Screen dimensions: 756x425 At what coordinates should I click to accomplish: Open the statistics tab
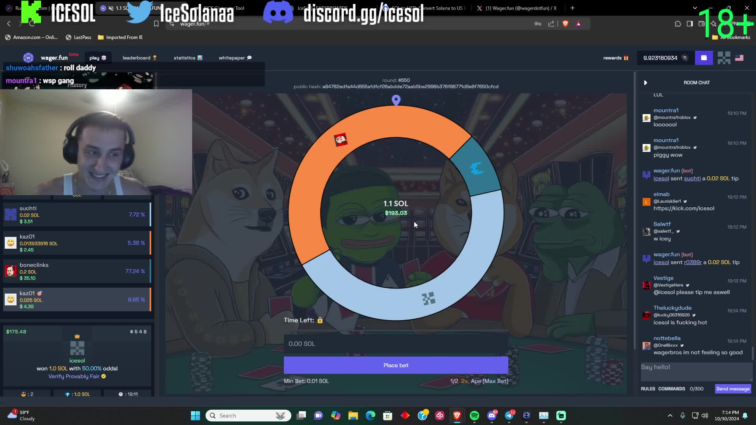(188, 58)
